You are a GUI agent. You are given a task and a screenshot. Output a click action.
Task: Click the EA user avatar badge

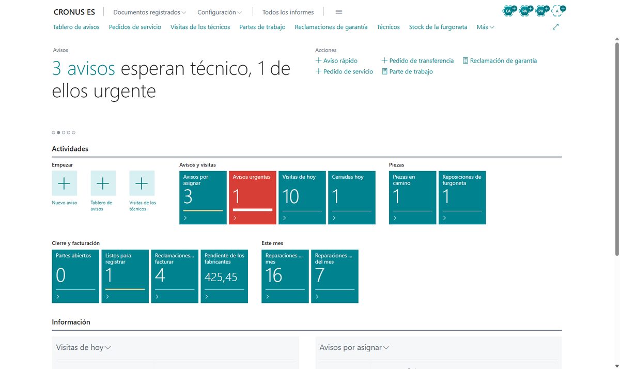pos(509,10)
